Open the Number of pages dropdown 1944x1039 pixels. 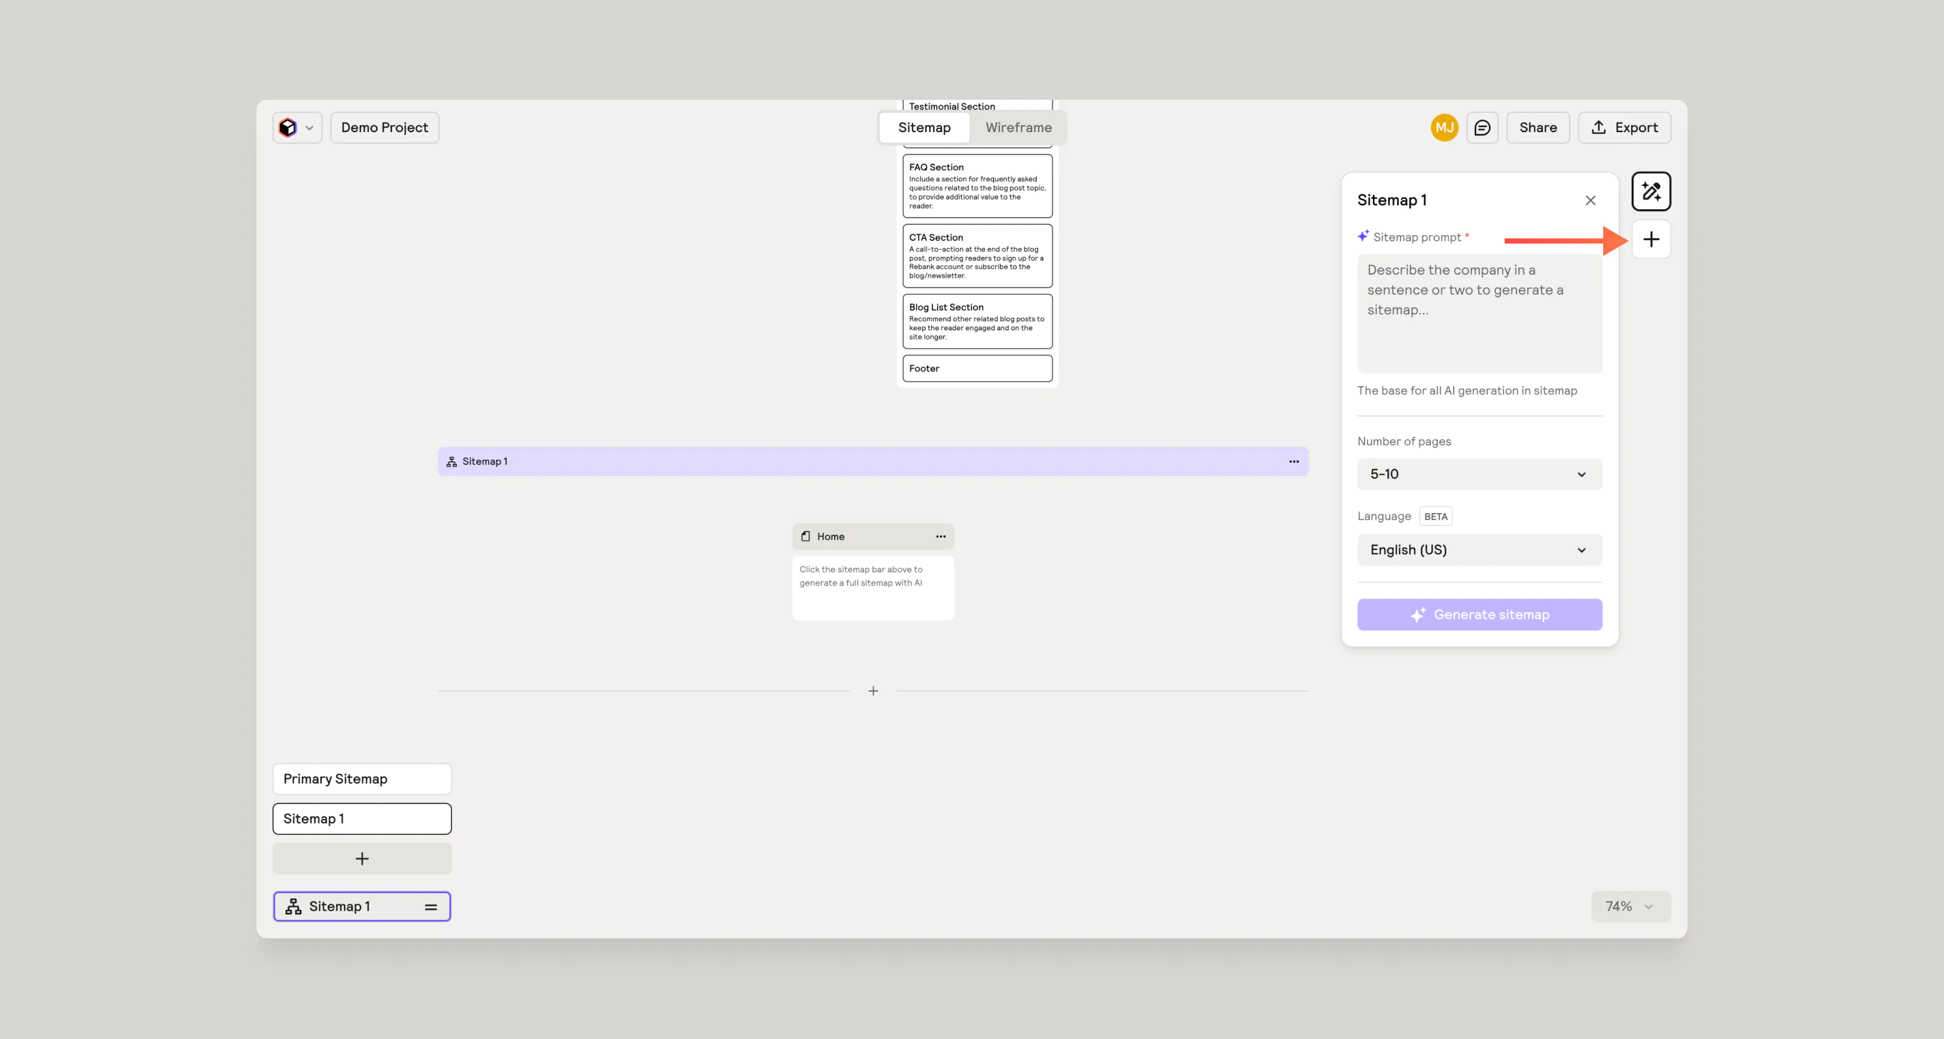click(1479, 474)
